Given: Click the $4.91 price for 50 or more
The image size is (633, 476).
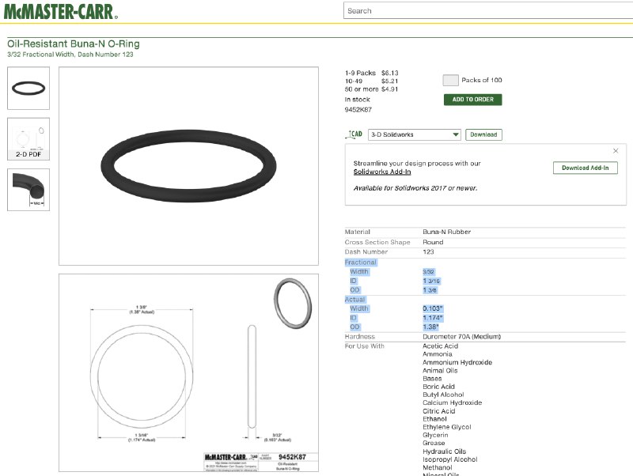Looking at the screenshot, I should tap(390, 89).
